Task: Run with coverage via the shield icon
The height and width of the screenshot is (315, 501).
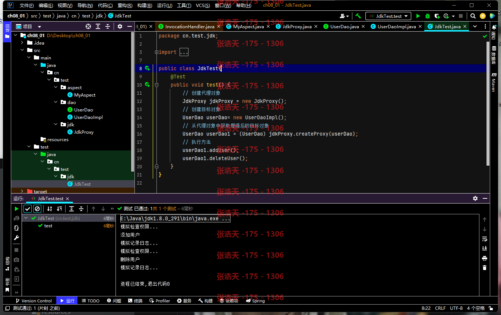Action: (x=437, y=16)
